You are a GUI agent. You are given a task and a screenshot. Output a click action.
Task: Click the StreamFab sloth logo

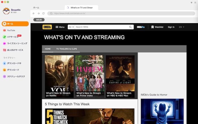tap(6, 11)
